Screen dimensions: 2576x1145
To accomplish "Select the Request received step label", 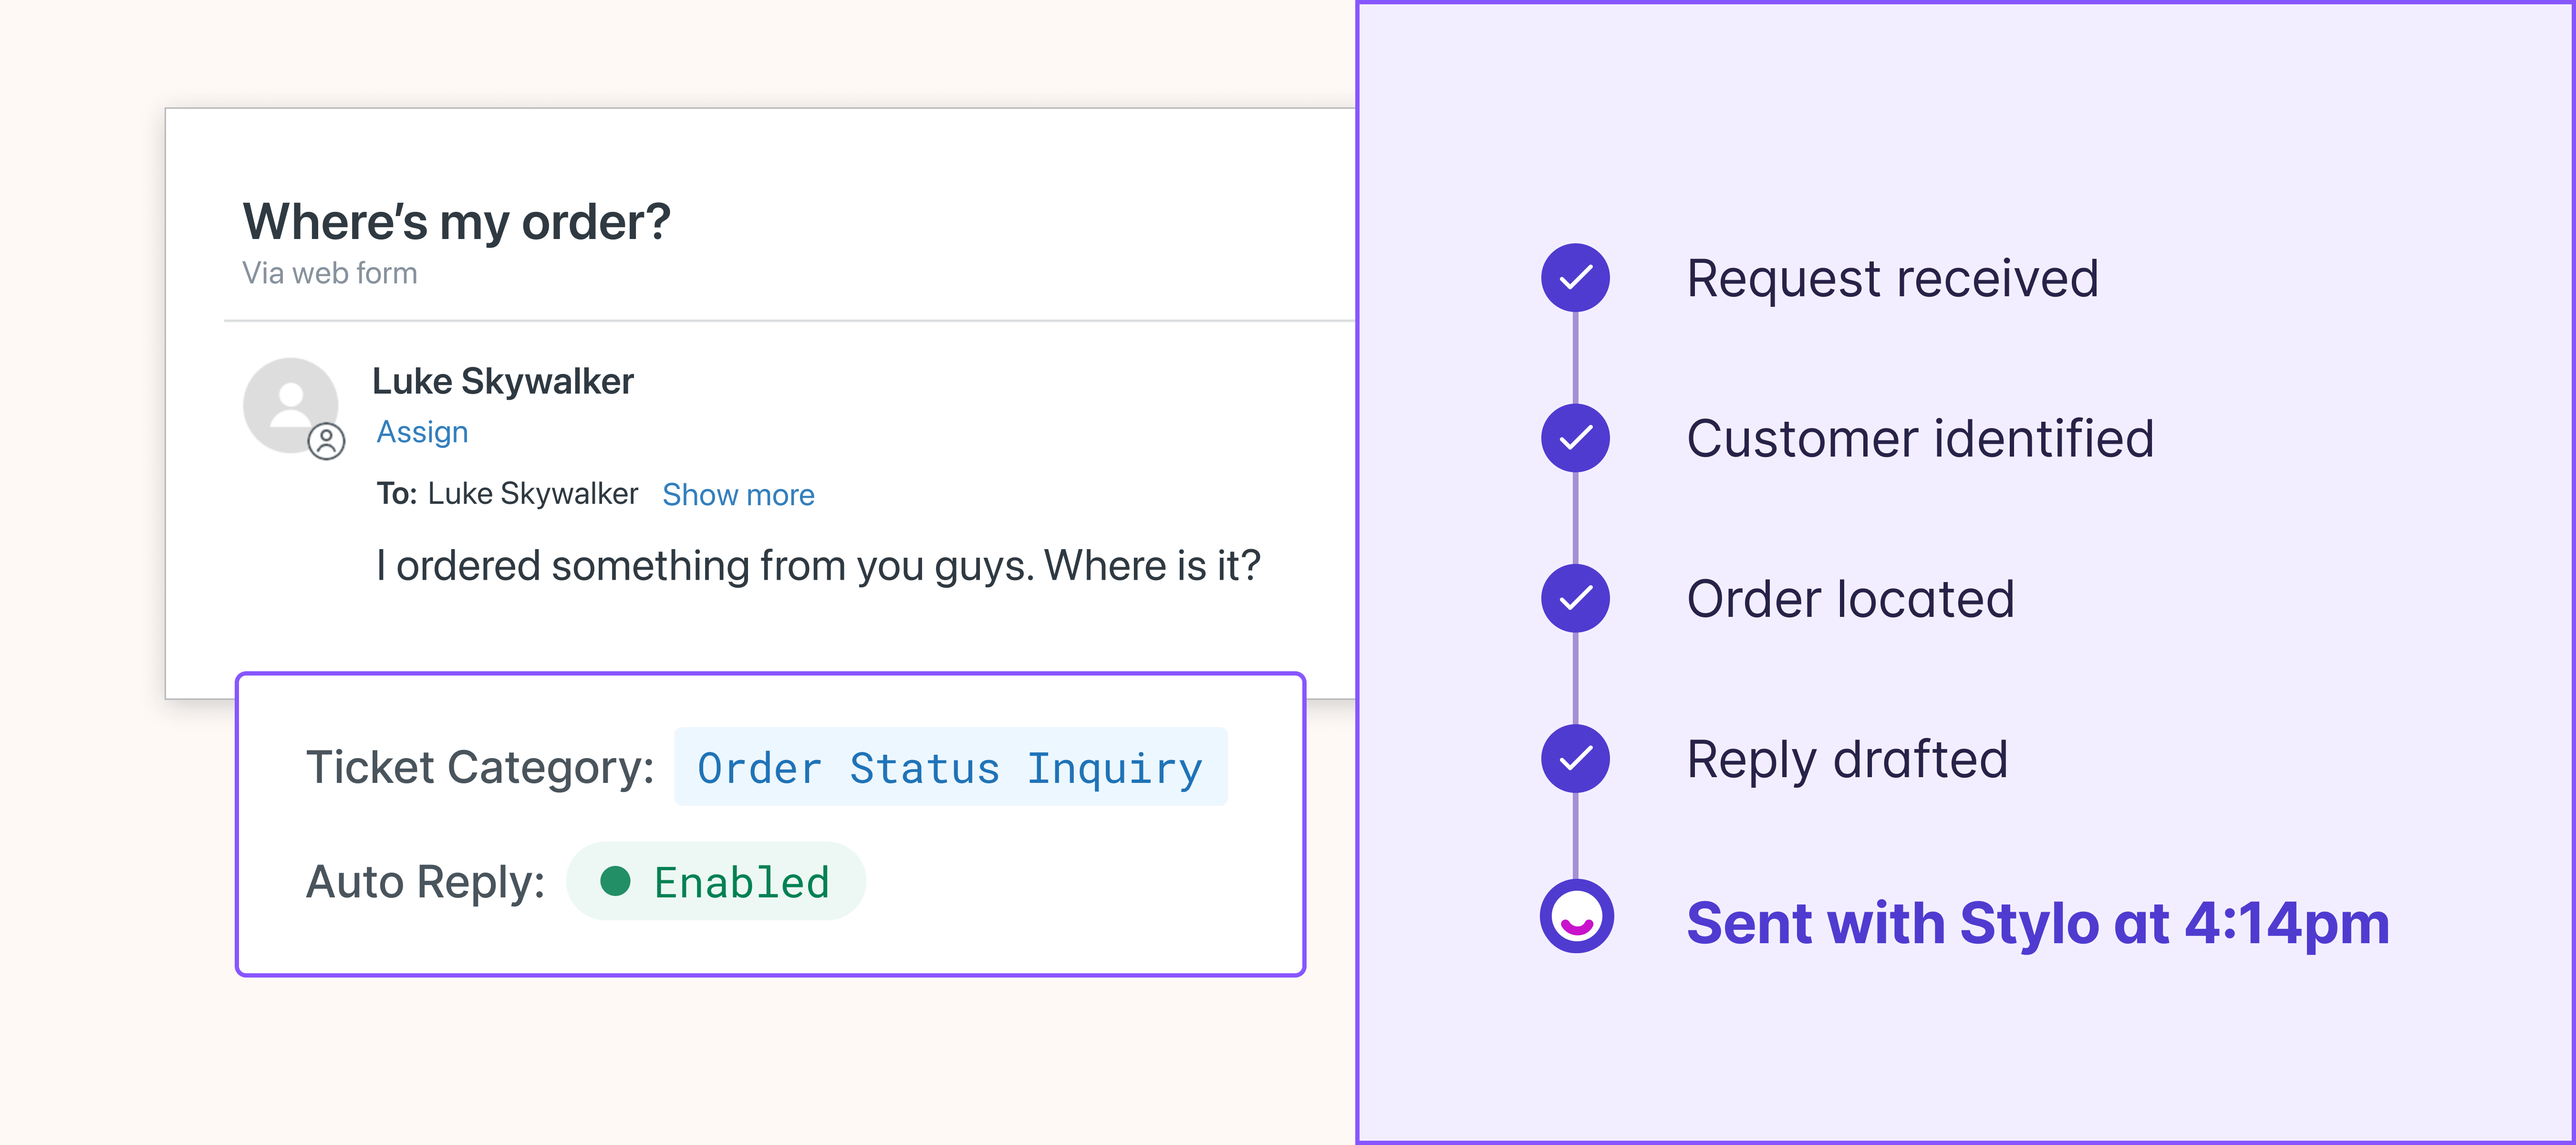I will tap(1892, 278).
